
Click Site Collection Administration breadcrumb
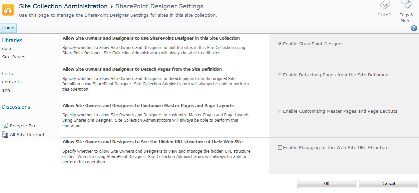coord(63,6)
